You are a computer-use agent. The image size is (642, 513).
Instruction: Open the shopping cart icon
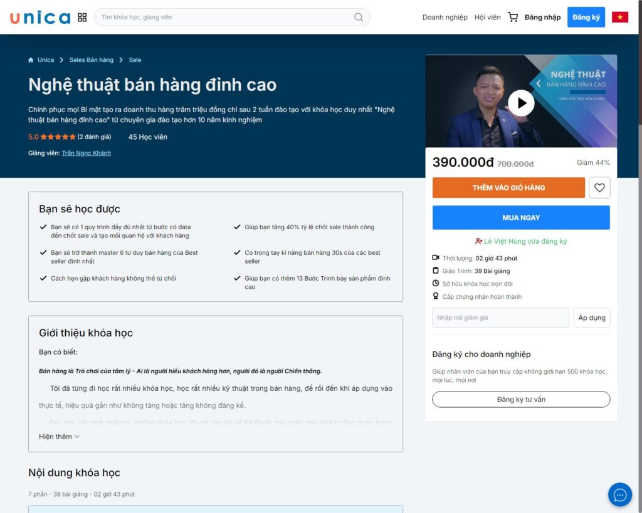pyautogui.click(x=513, y=18)
